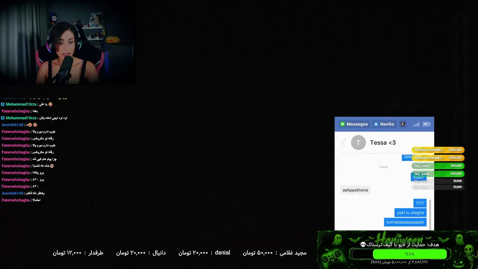Click the goal text "هدف: حمایت از لایو با گیف ترسناک"
The height and width of the screenshot is (269, 478).
403,244
